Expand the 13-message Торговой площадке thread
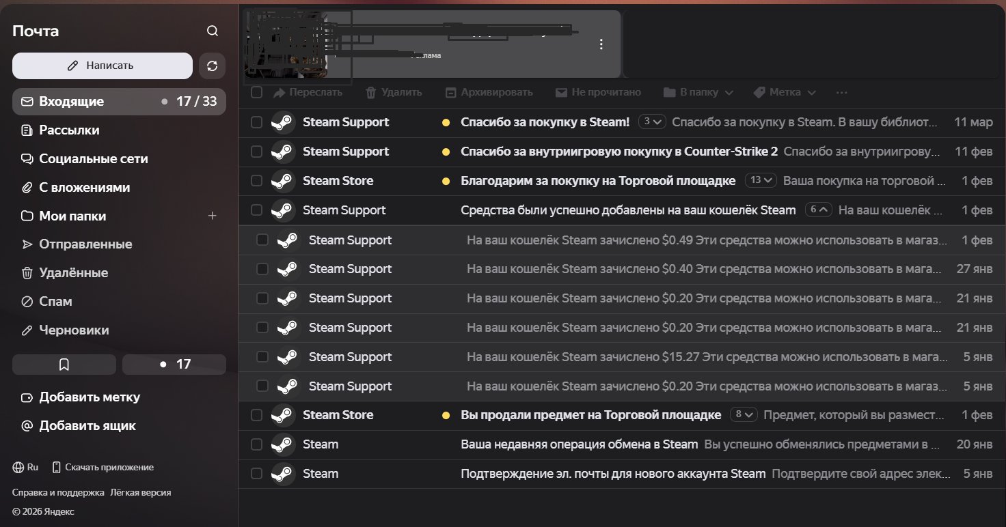 coord(761,181)
